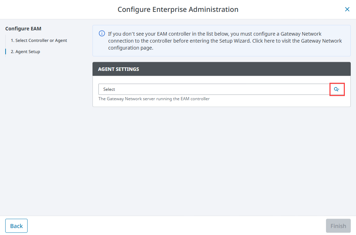The height and width of the screenshot is (235, 356).
Task: Expand the EAM controller server Select dropdown
Action: tap(214, 89)
